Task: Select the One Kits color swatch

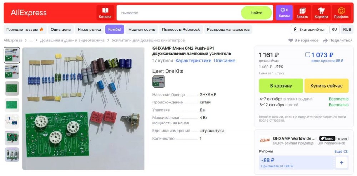Action: coord(159,82)
